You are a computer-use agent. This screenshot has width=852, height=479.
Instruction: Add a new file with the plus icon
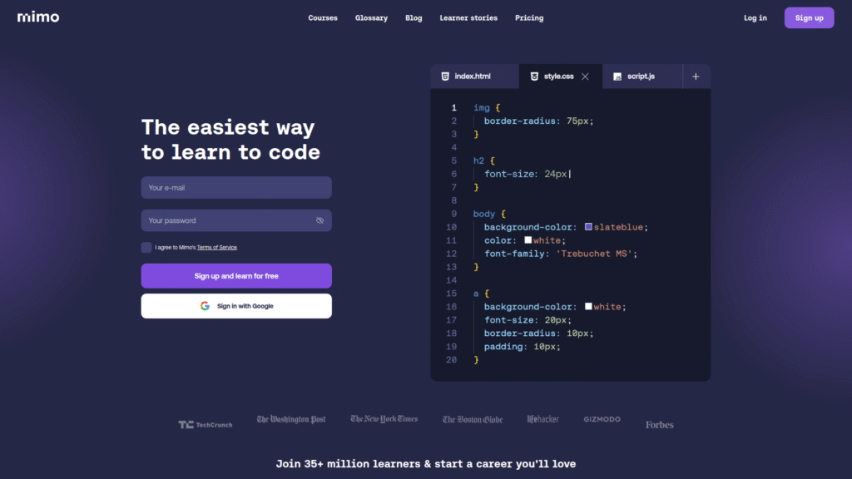click(x=696, y=76)
